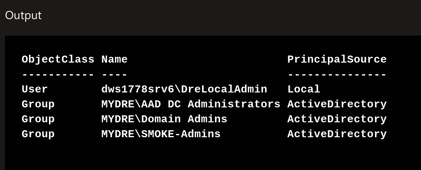The image size is (421, 170).
Task: Click ActiveDirectory in the SMOKE-Admins row
Action: (337, 134)
